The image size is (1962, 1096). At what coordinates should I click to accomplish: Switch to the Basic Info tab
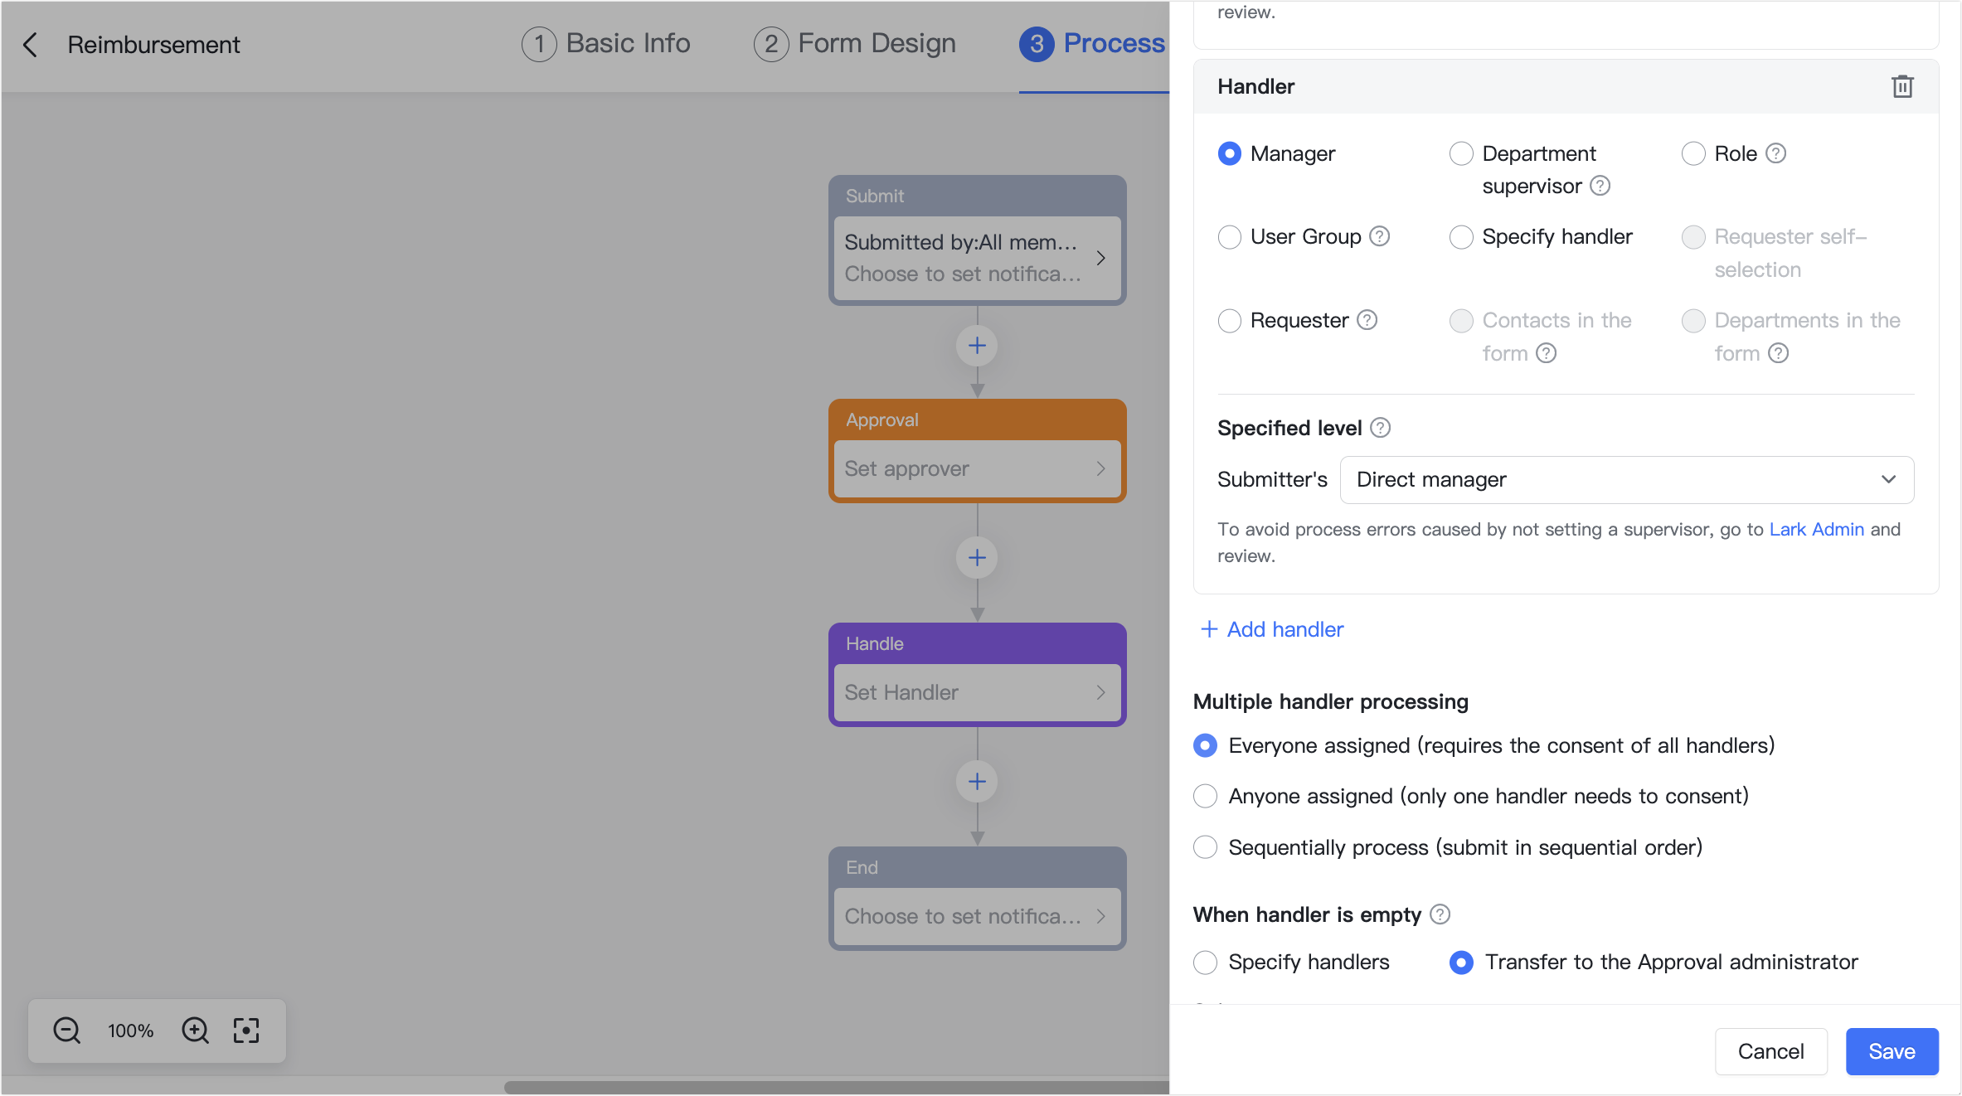coord(607,43)
